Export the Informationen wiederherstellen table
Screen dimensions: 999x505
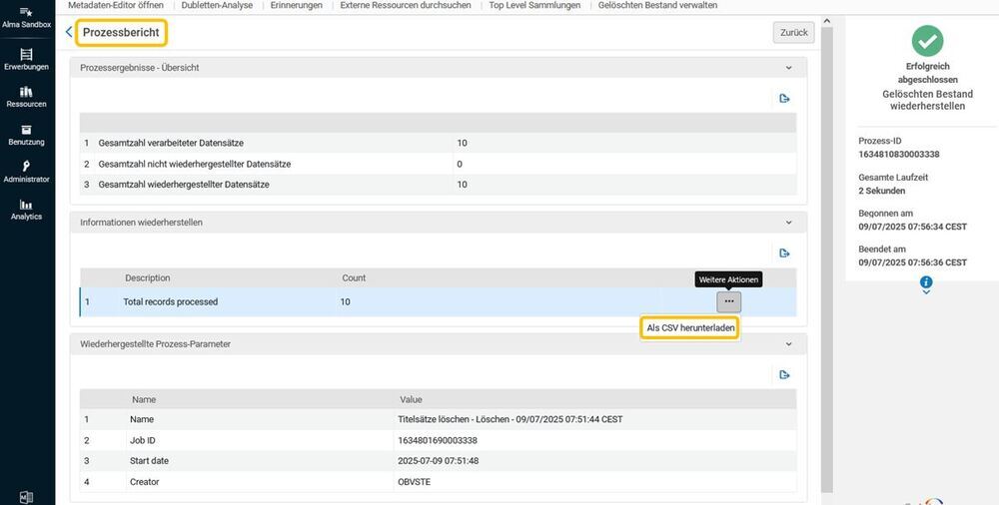784,252
